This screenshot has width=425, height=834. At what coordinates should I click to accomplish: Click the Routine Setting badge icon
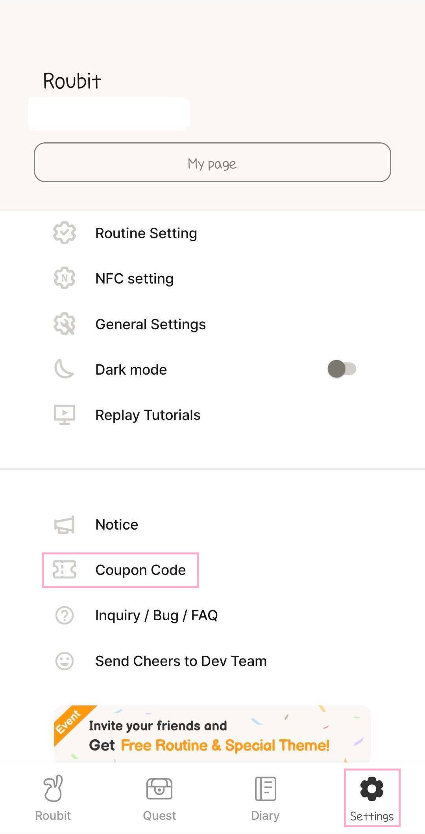coord(65,233)
